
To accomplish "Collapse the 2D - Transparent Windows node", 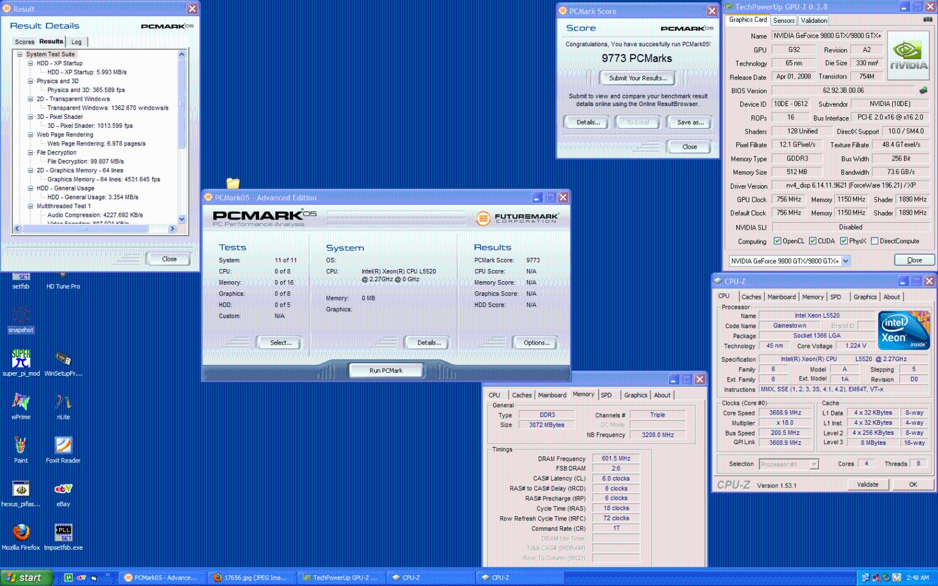I will (30, 98).
